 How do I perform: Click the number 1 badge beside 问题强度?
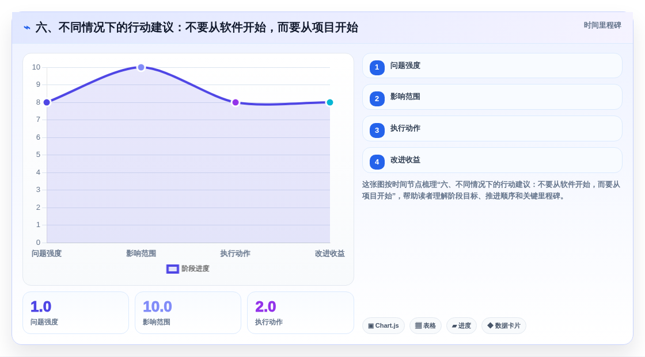[377, 67]
